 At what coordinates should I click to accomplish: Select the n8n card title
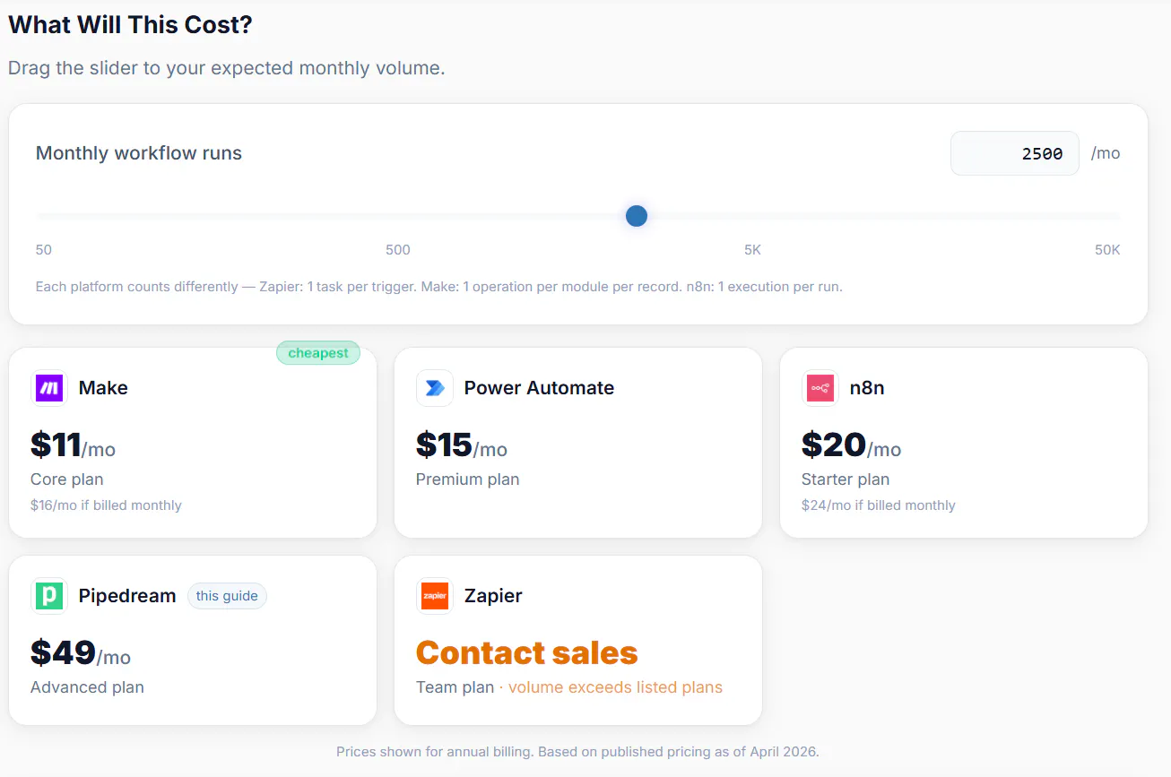[867, 388]
